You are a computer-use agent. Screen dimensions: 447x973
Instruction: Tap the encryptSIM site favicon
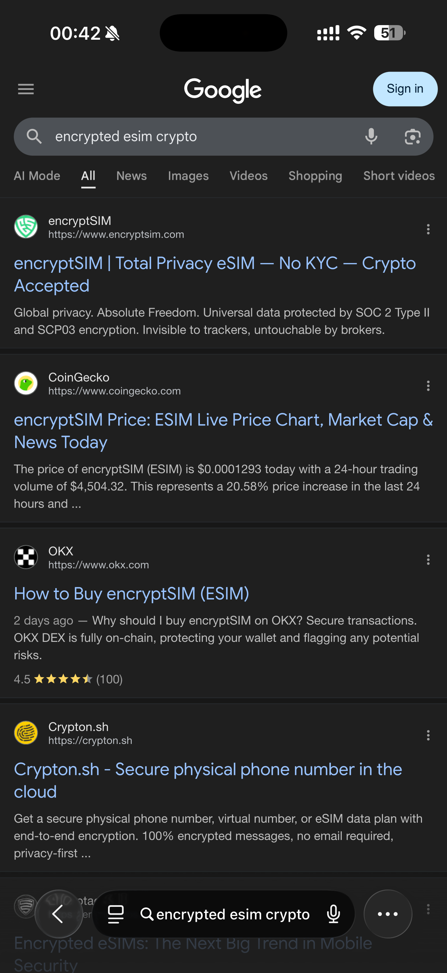point(26,227)
